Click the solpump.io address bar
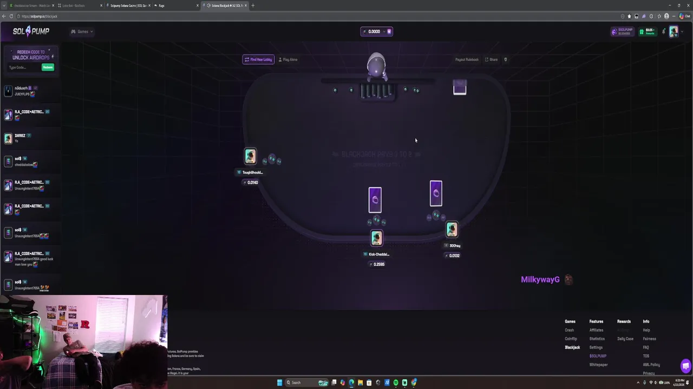This screenshot has height=389, width=693. click(319, 16)
